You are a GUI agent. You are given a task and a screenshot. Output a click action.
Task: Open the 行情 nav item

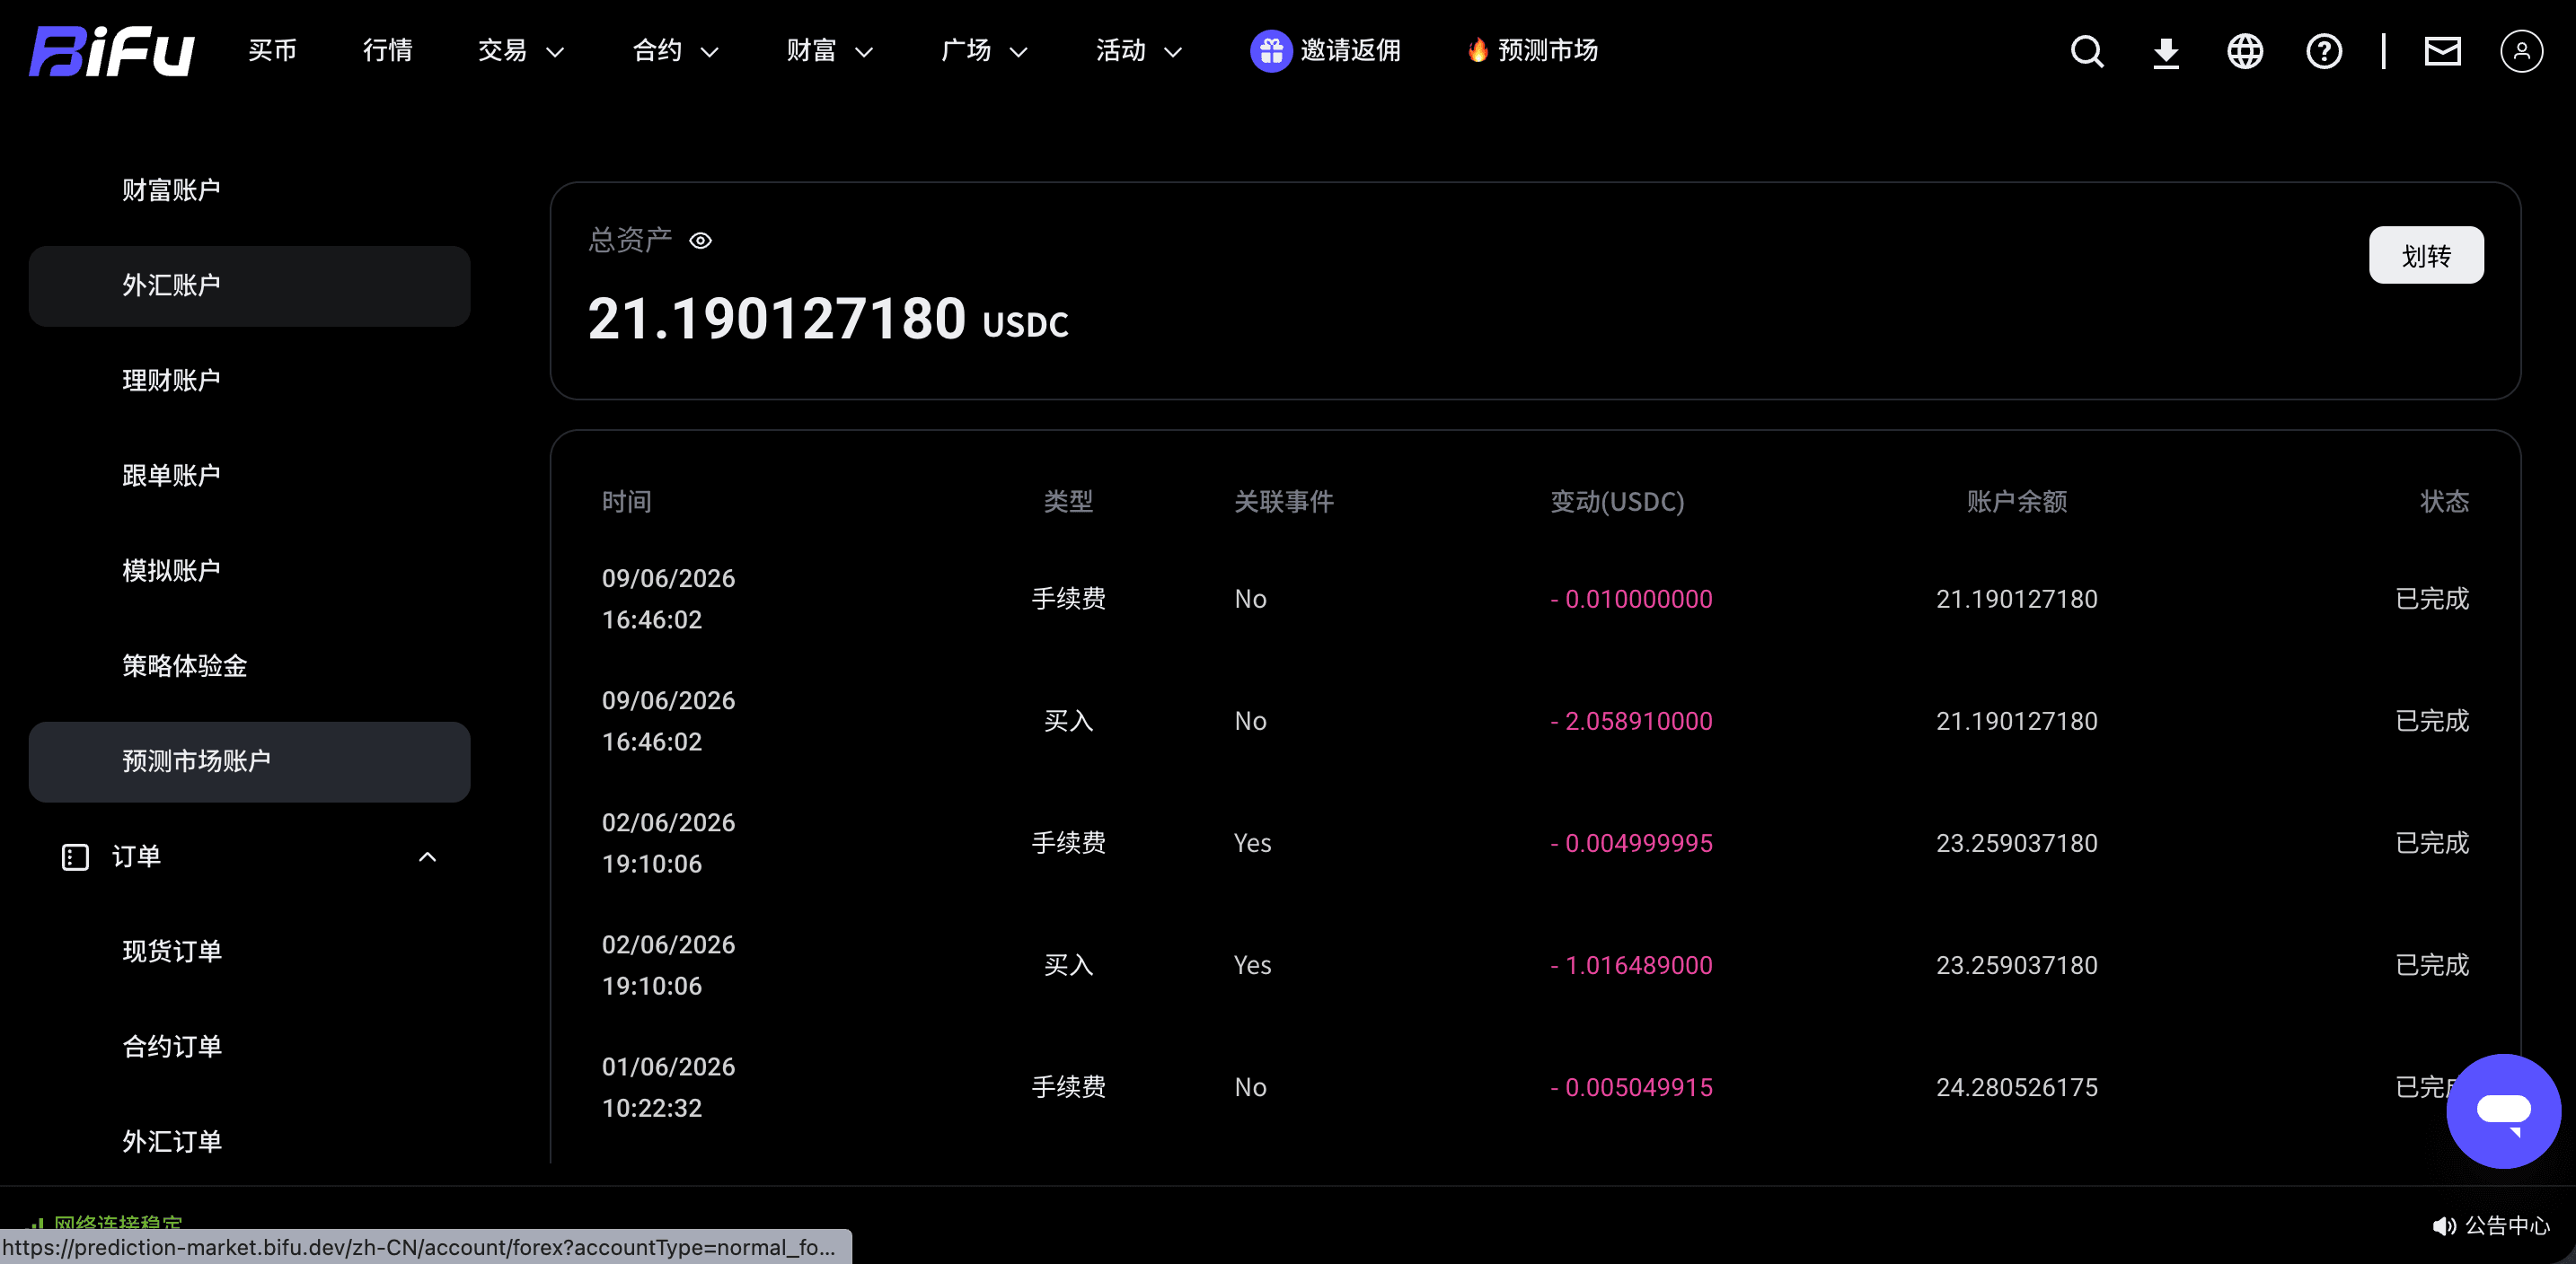click(387, 51)
